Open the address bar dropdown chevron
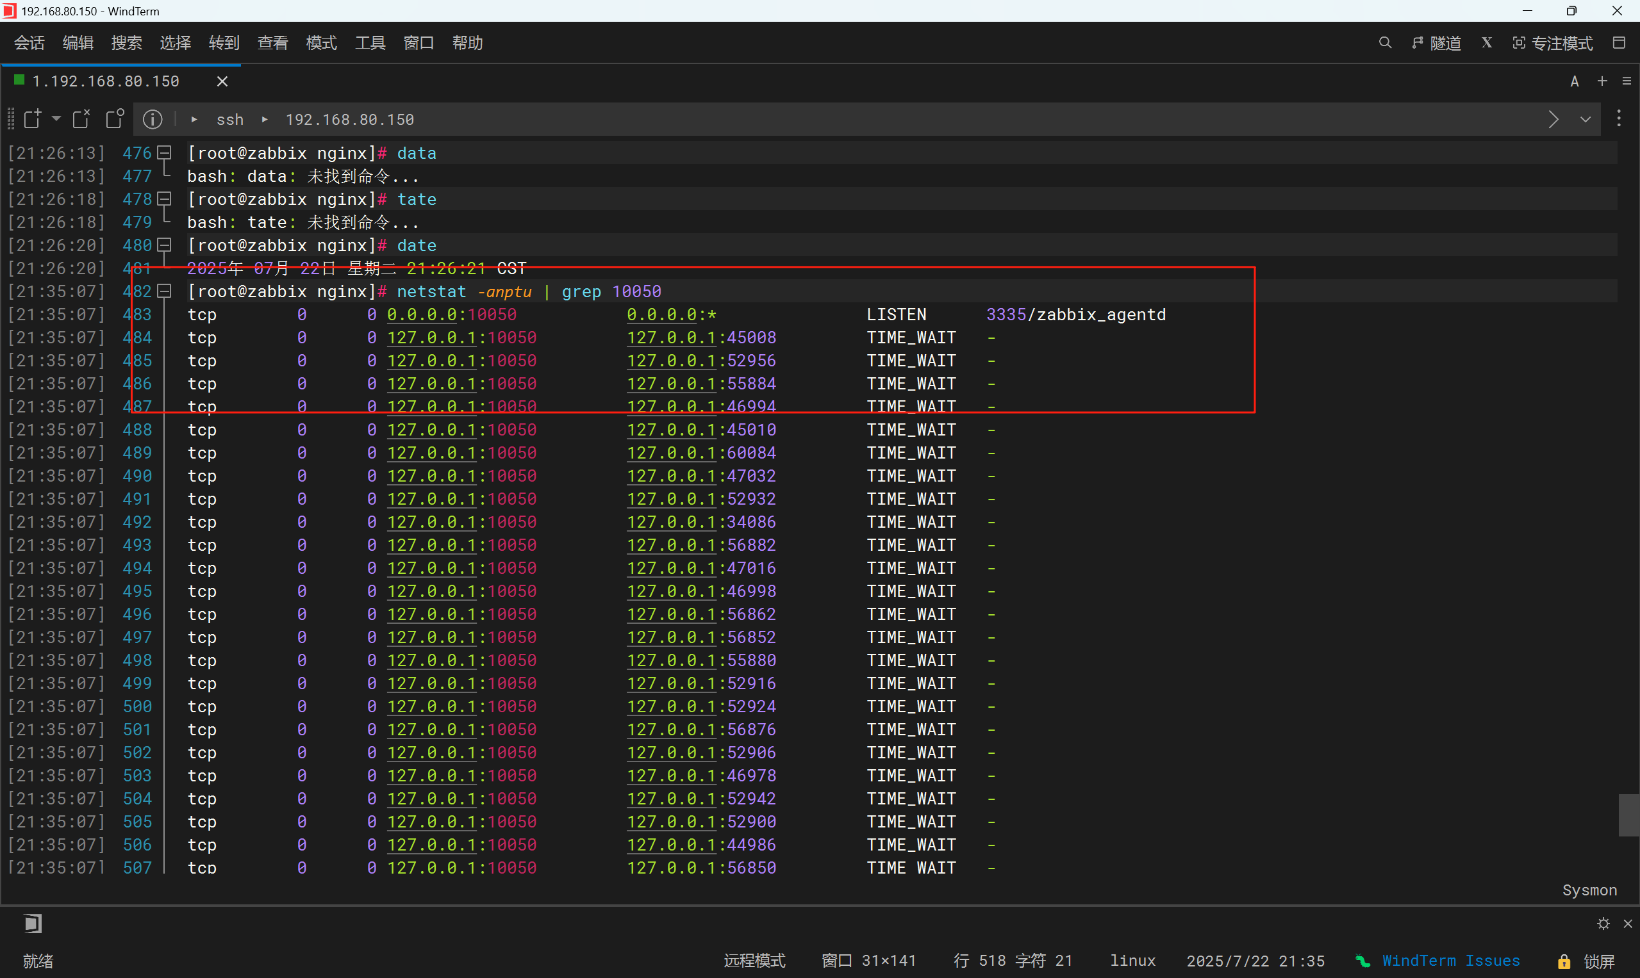The height and width of the screenshot is (978, 1640). pos(1586,119)
